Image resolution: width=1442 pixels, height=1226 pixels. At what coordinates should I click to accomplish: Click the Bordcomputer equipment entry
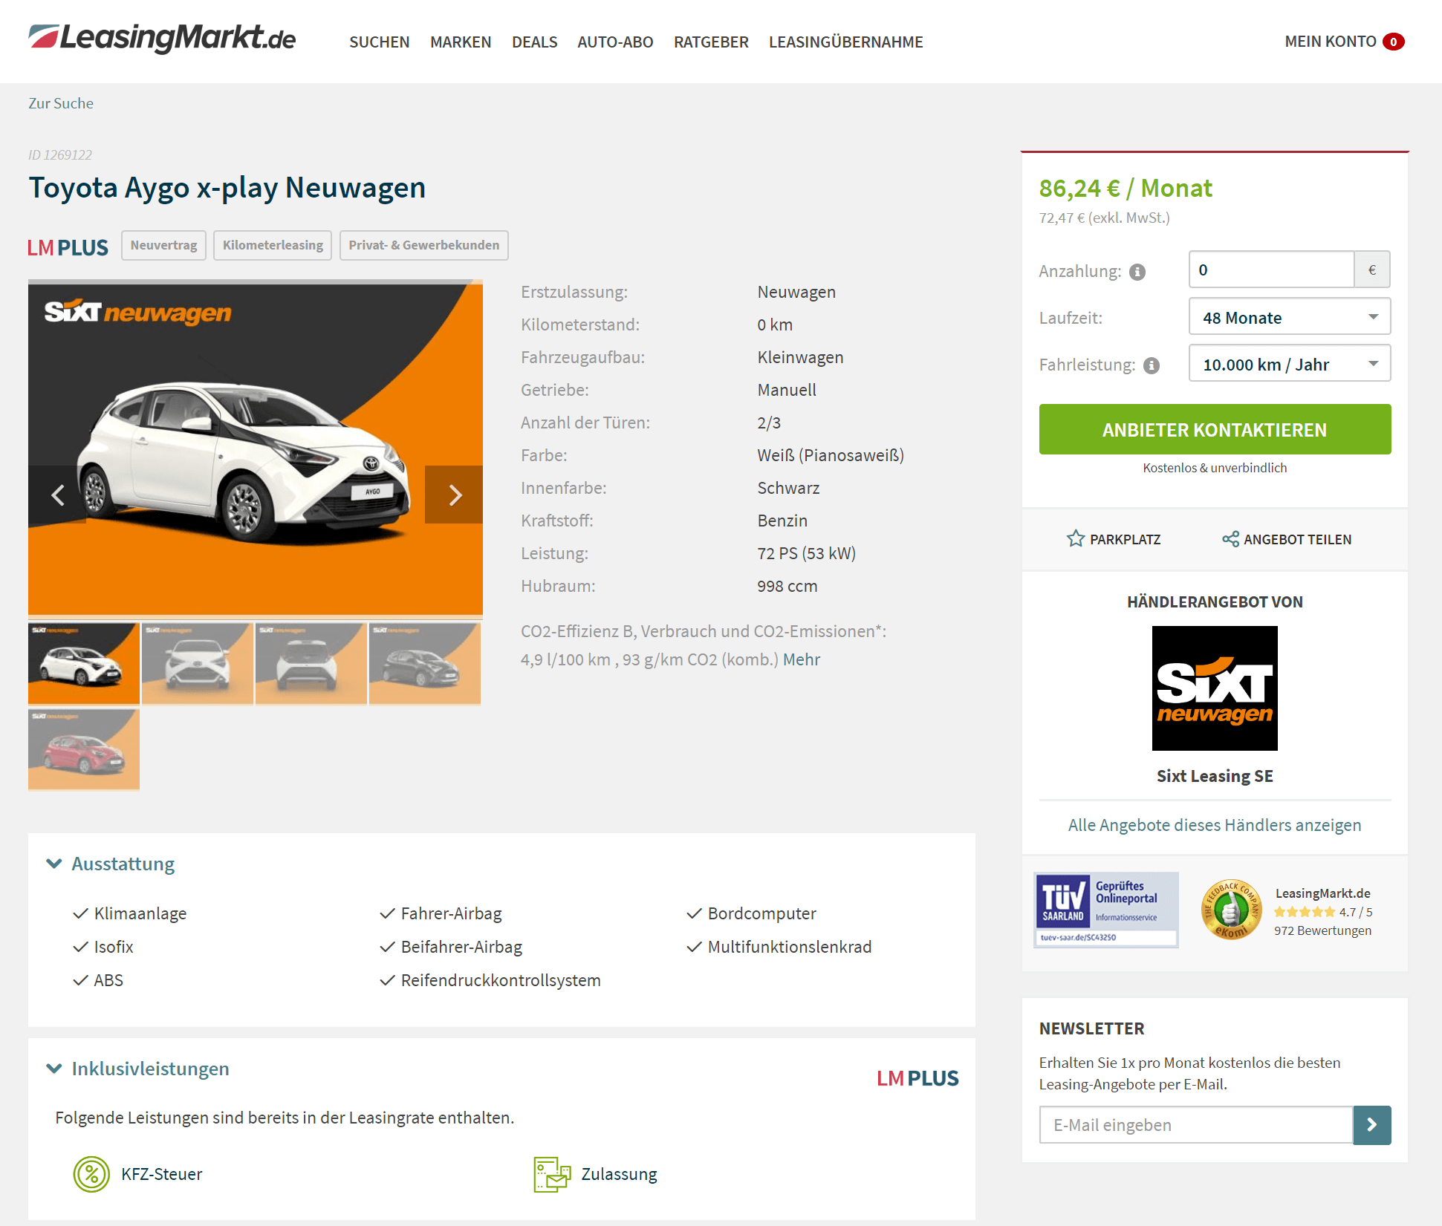pos(751,913)
